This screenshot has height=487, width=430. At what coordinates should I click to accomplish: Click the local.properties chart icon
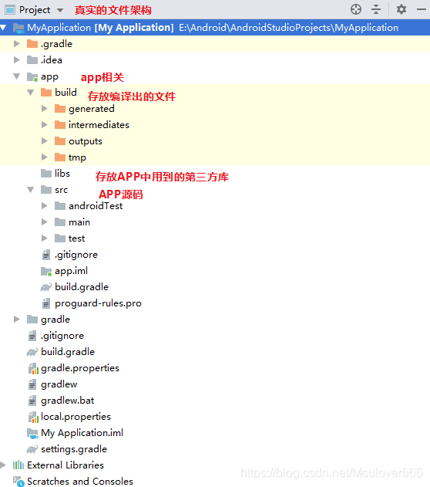coord(33,417)
